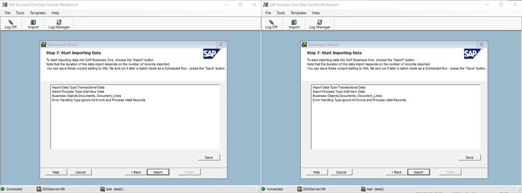Click Log Off icon in right window toolbar
522x193 pixels.
271,22
